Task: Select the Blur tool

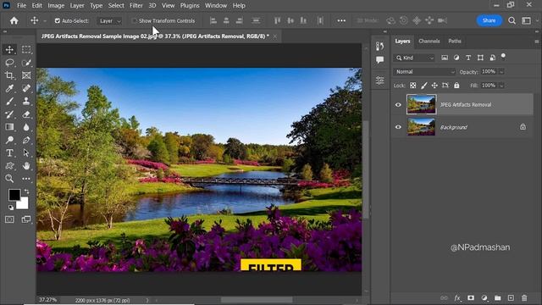Action: (x=26, y=127)
